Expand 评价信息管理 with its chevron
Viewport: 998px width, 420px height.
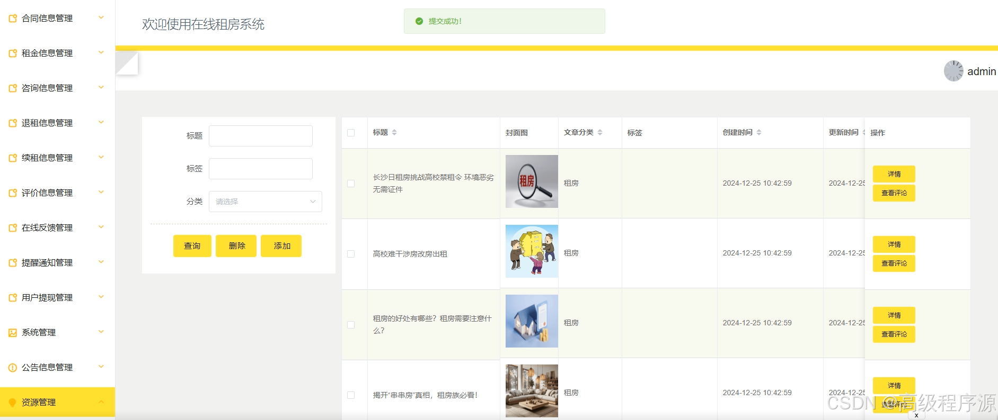click(101, 192)
